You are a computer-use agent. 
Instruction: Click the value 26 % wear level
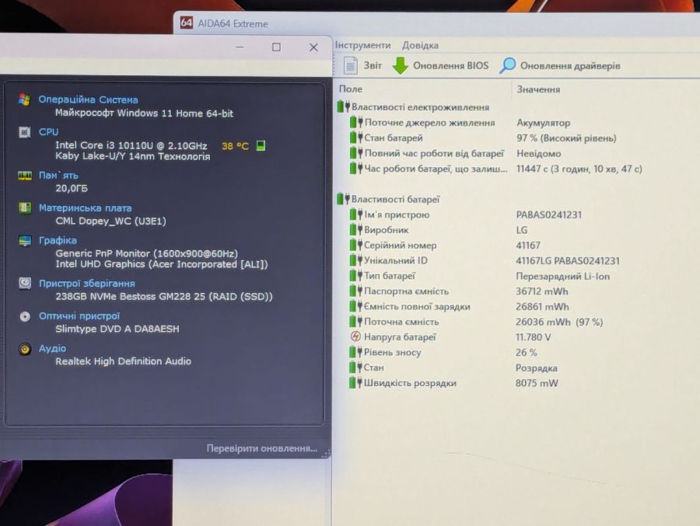pos(526,353)
